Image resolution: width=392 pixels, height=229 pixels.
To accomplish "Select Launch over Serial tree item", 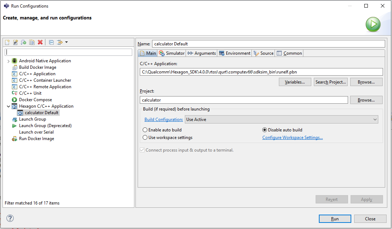I will tap(36, 132).
